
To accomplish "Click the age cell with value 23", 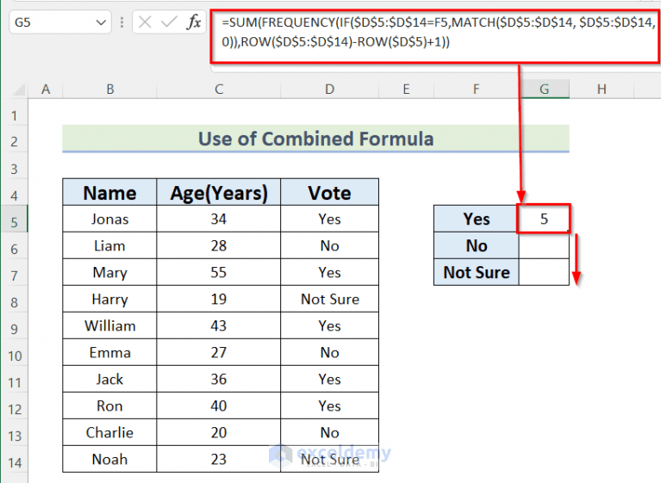I will [218, 459].
